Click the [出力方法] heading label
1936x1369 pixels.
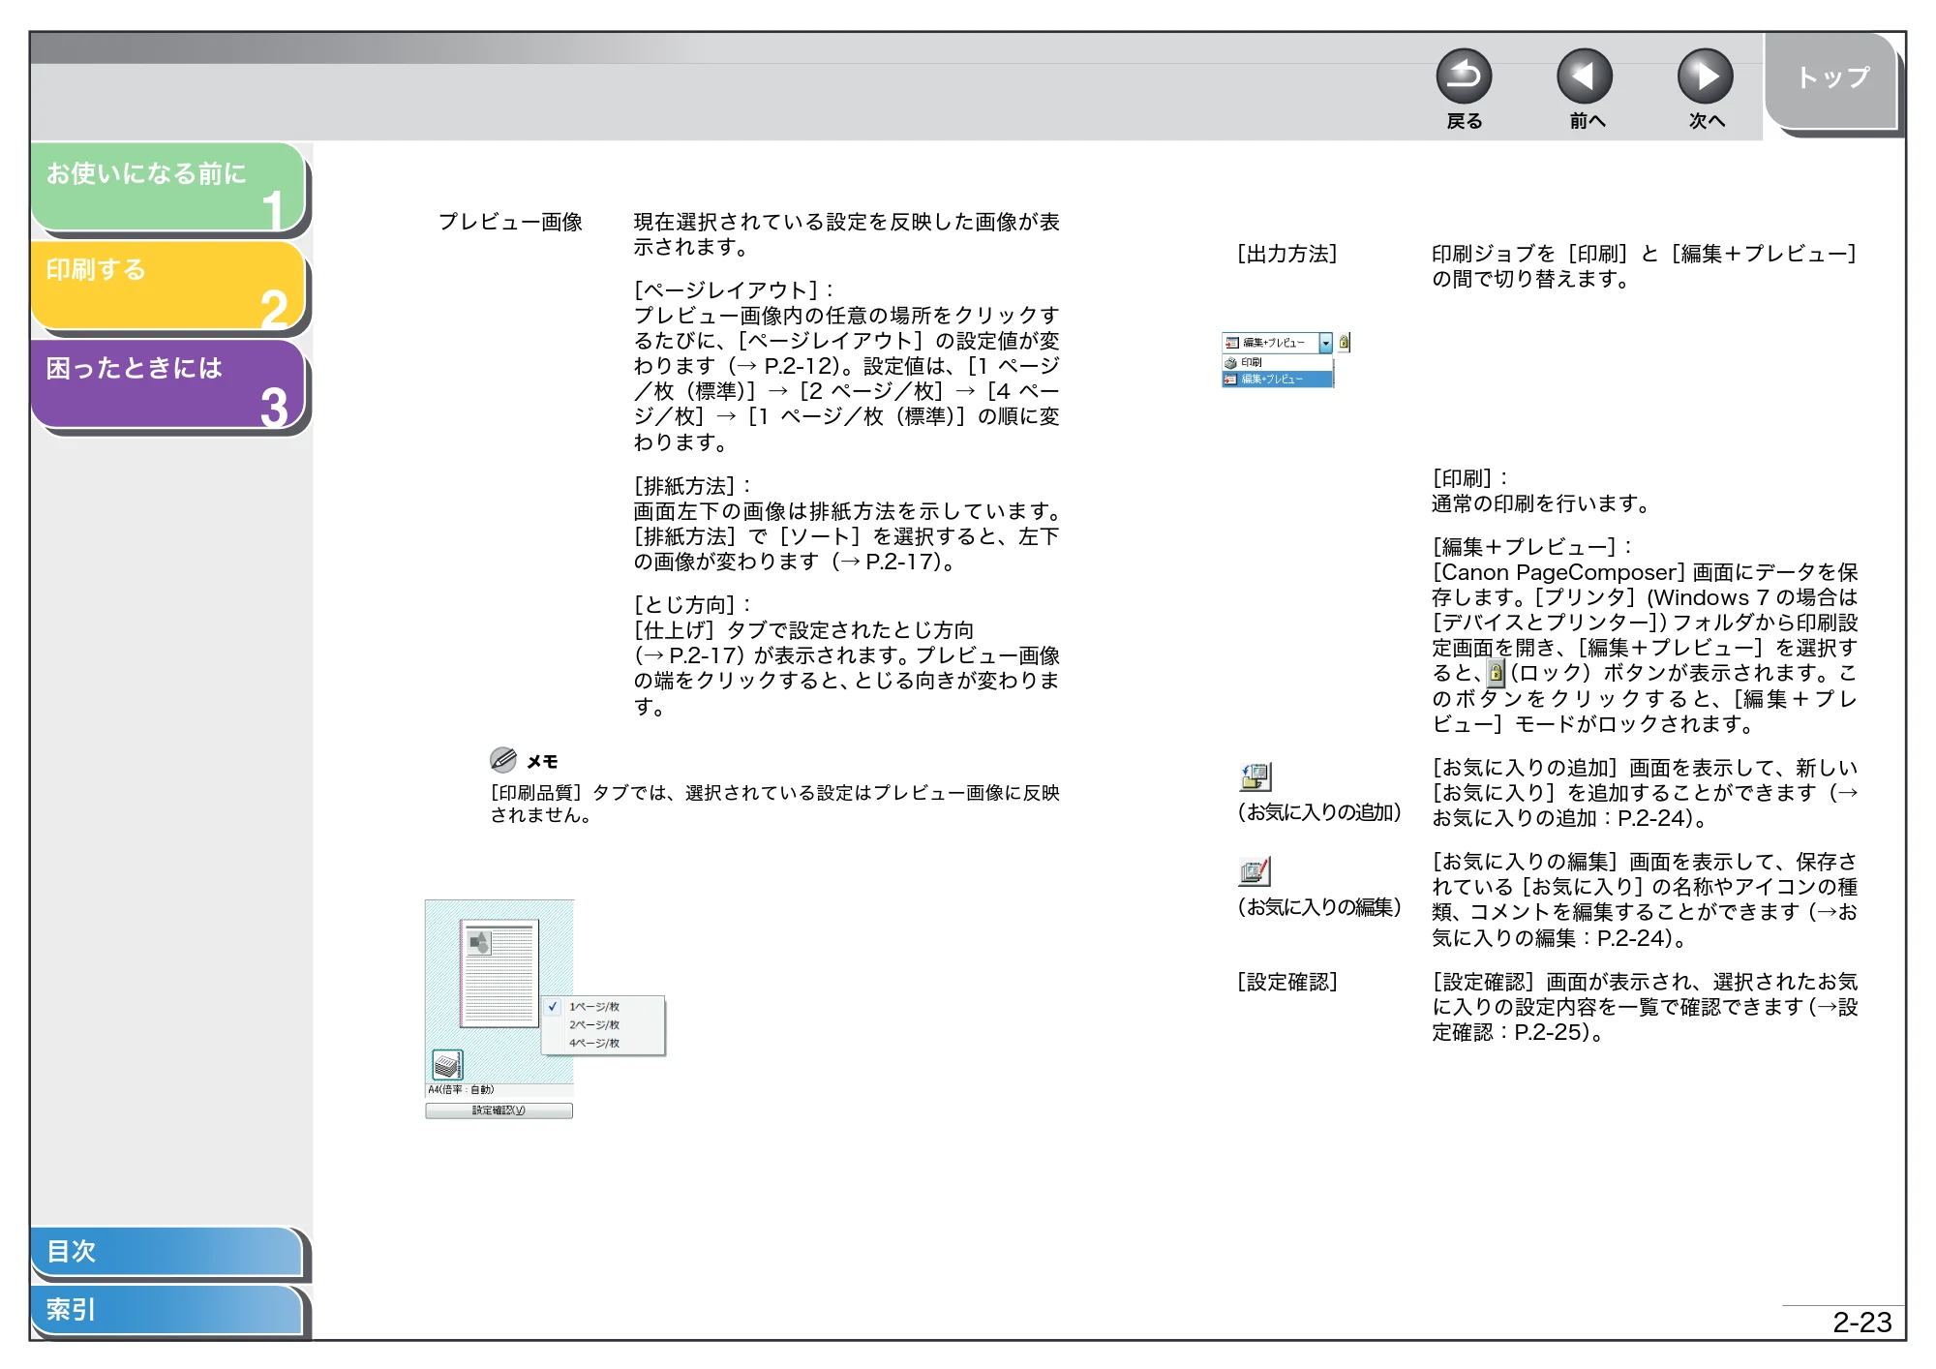(x=1286, y=254)
